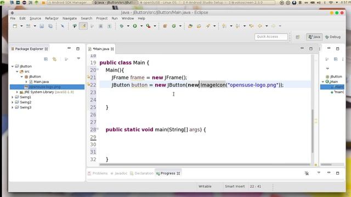Open the Debug launch dropdown arrow
Image resolution: width=351 pixels, height=197 pixels.
pos(128,26)
